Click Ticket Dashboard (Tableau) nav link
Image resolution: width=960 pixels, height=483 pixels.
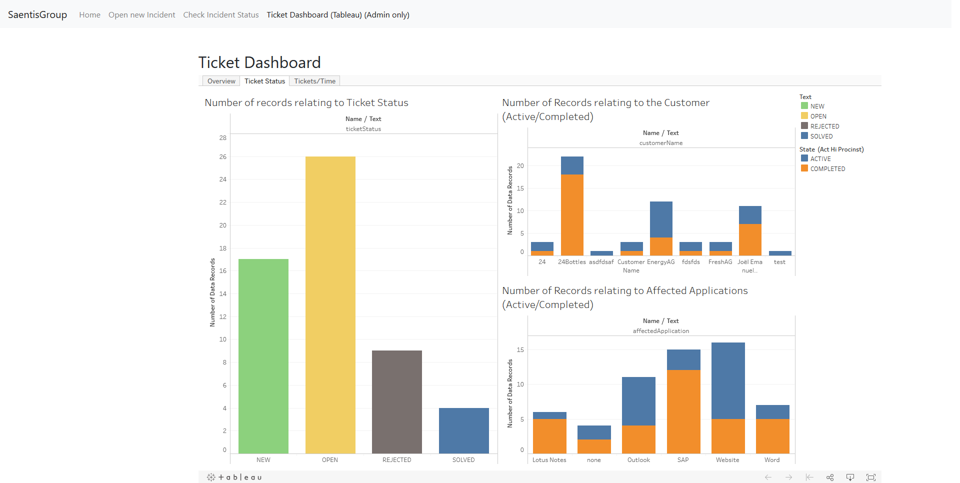(x=338, y=15)
